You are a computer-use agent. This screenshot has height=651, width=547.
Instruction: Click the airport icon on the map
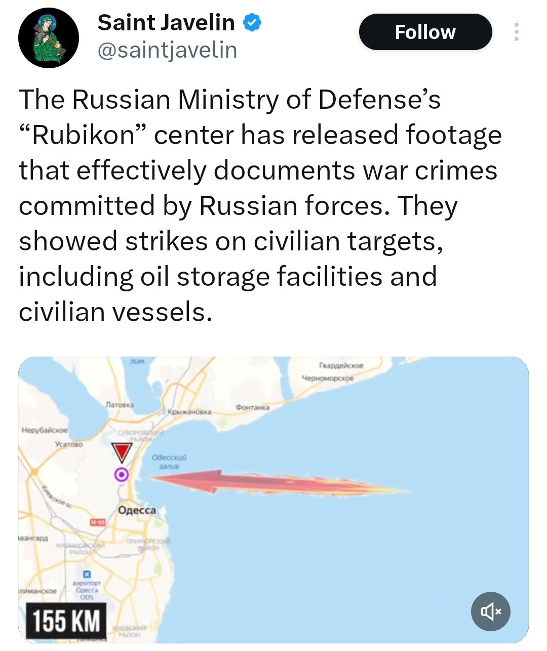pos(87,574)
